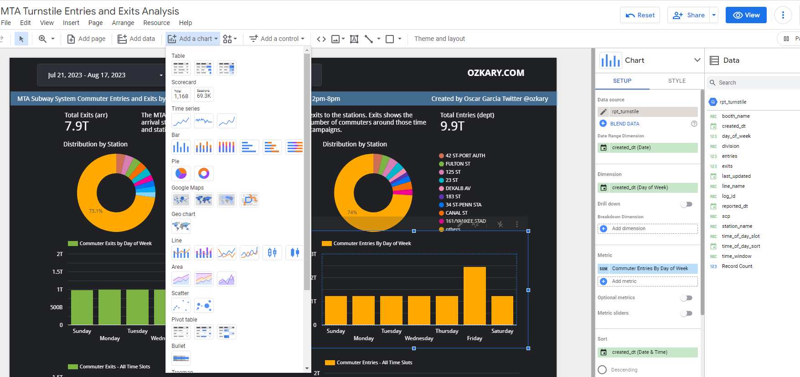Switch to View mode

tap(746, 15)
